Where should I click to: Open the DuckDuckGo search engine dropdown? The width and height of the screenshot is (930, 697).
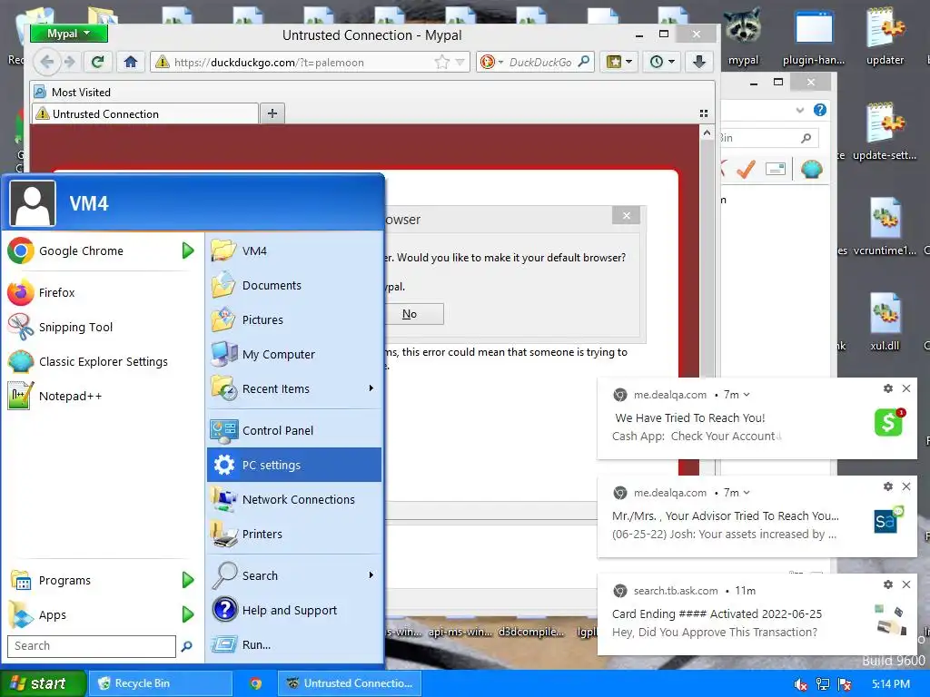coord(500,63)
